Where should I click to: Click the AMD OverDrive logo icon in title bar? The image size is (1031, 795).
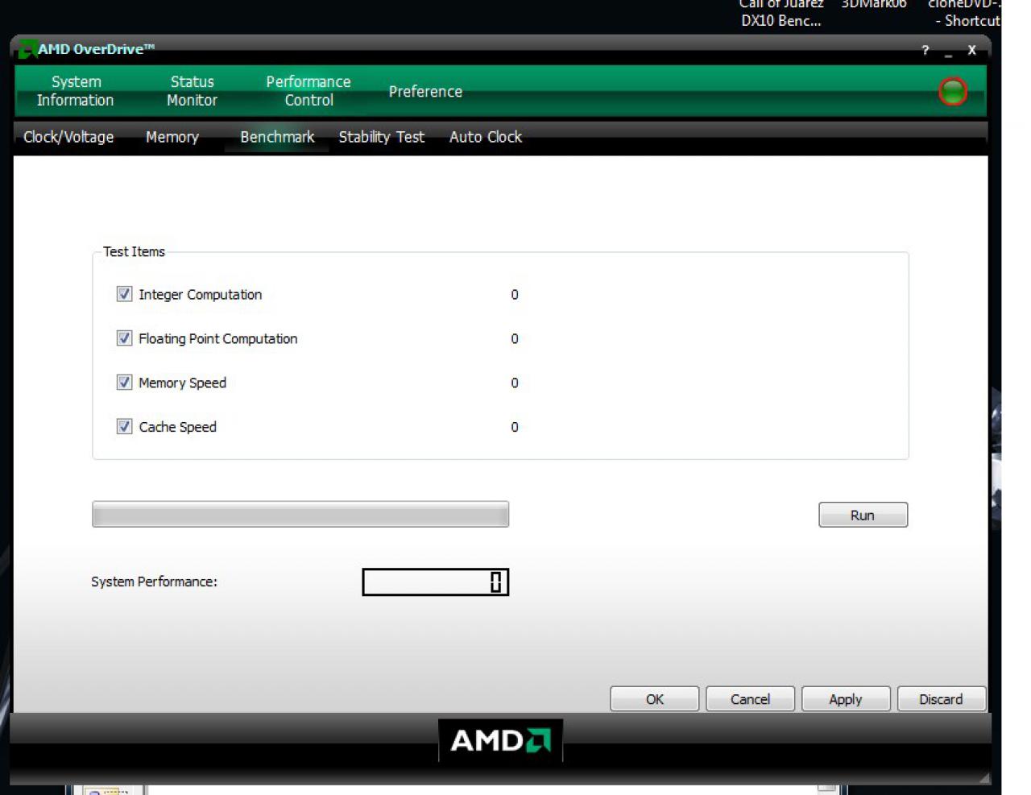pyautogui.click(x=27, y=49)
